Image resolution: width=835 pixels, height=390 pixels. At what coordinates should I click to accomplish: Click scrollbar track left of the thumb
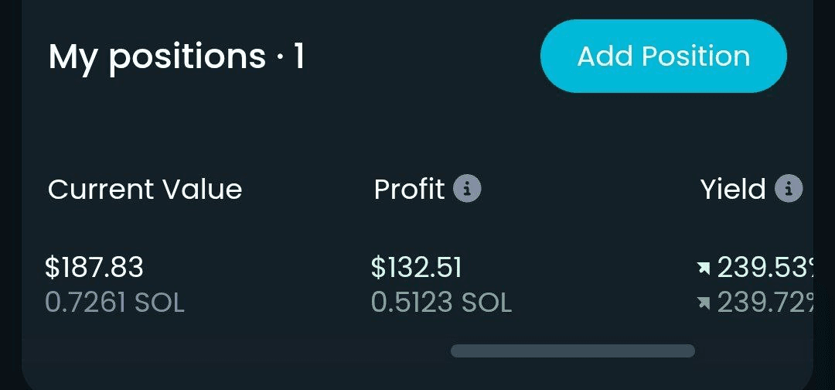(237, 351)
